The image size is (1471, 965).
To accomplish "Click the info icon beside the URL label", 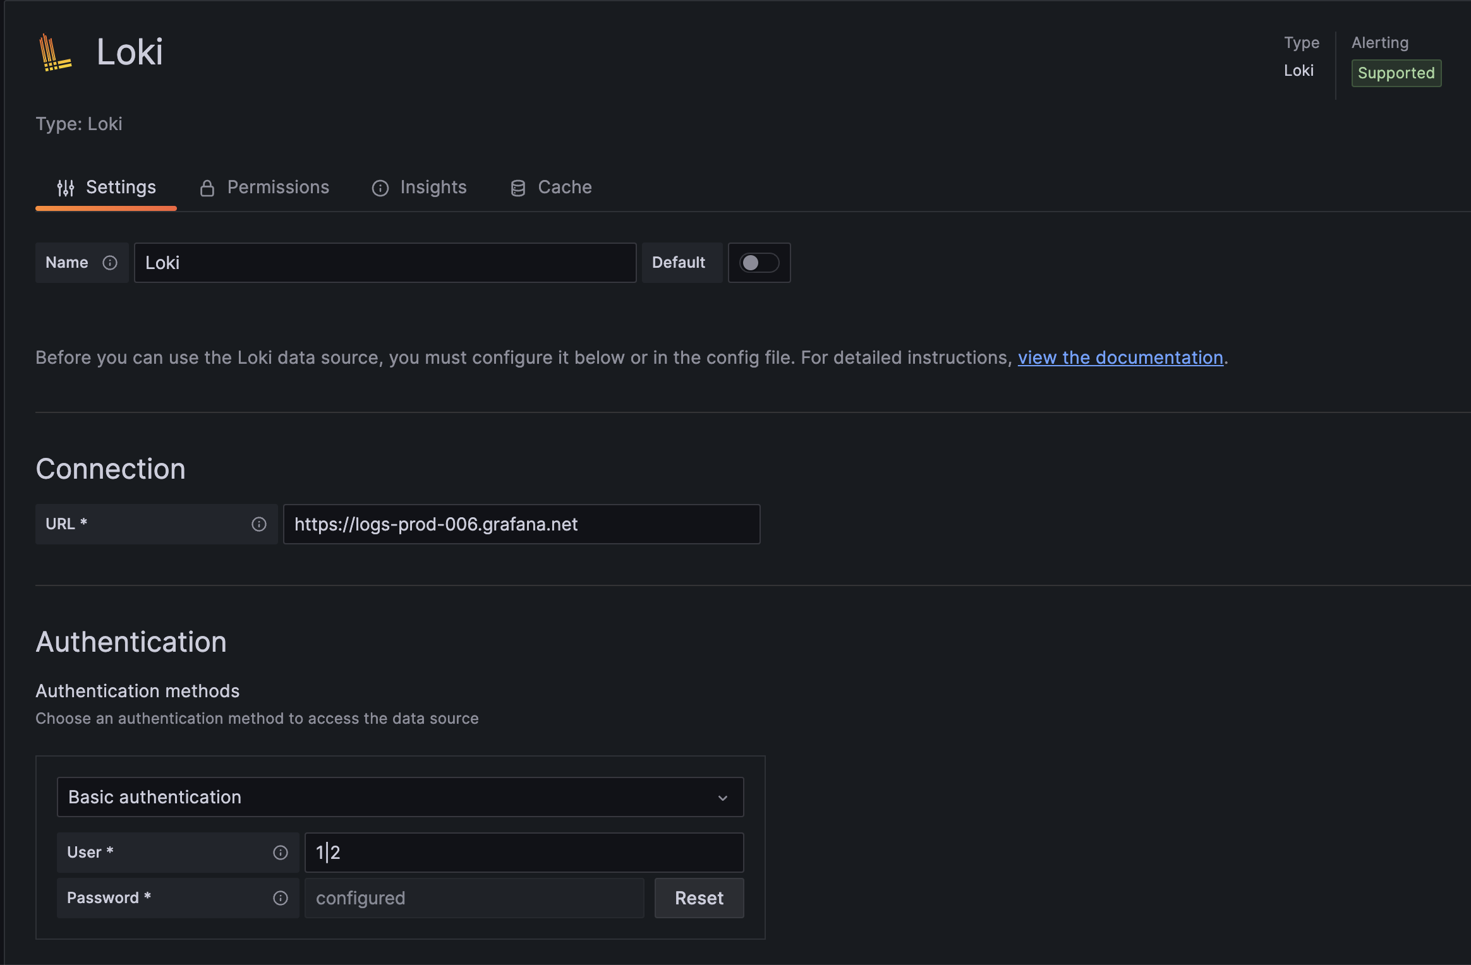I will pos(259,524).
